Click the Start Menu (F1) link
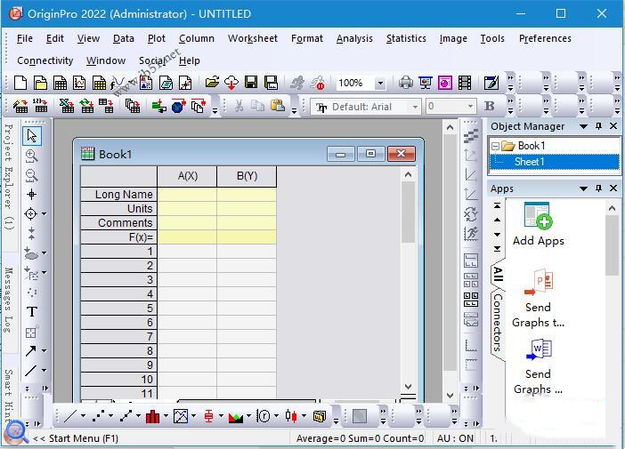Viewport: 625px width, 449px height. [76, 438]
